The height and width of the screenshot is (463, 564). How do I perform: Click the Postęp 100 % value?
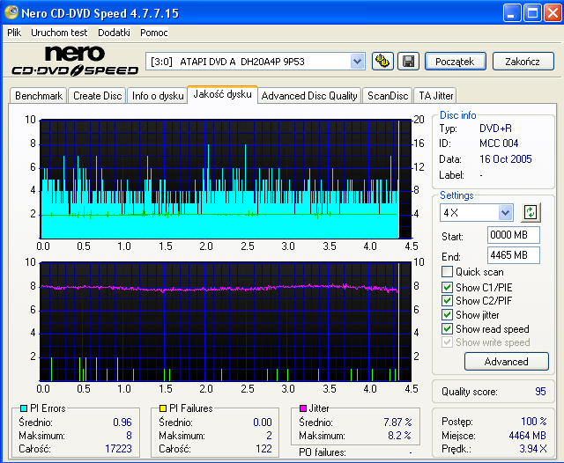pos(534,421)
